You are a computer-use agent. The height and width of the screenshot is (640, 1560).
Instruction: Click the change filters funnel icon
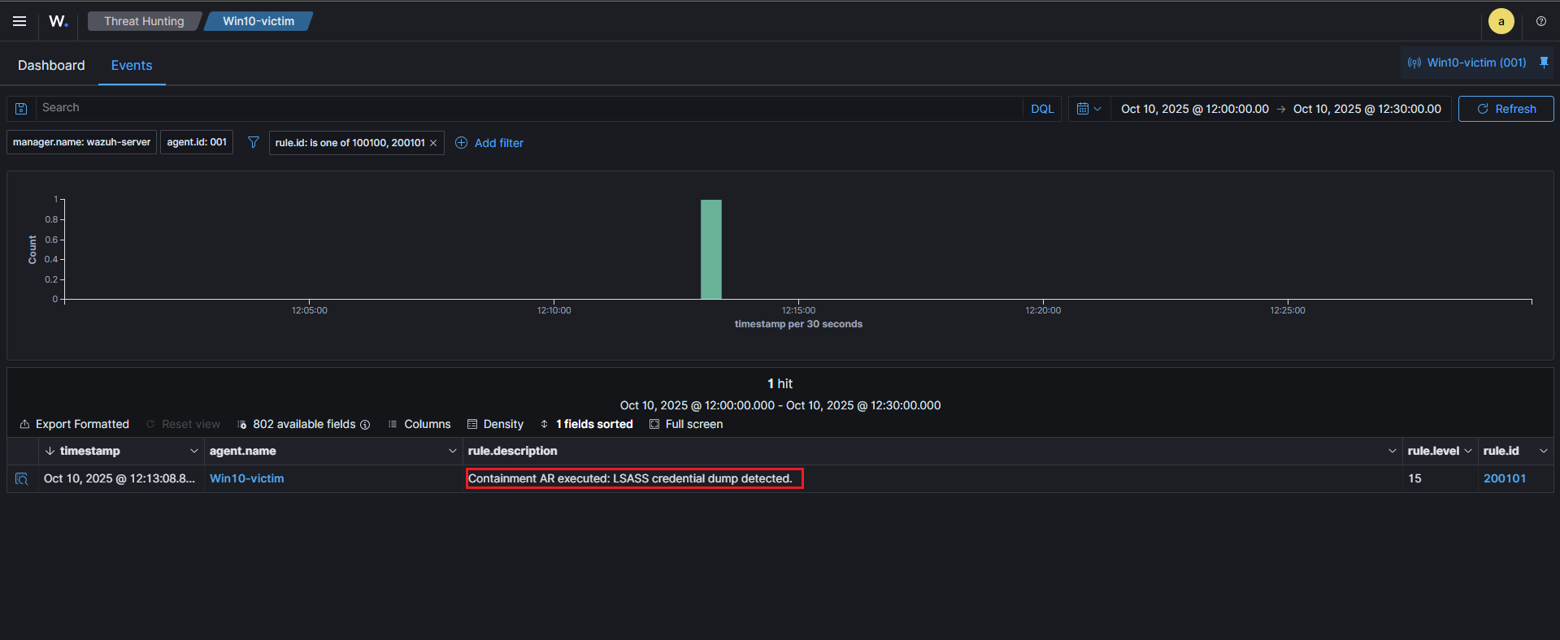pos(253,143)
